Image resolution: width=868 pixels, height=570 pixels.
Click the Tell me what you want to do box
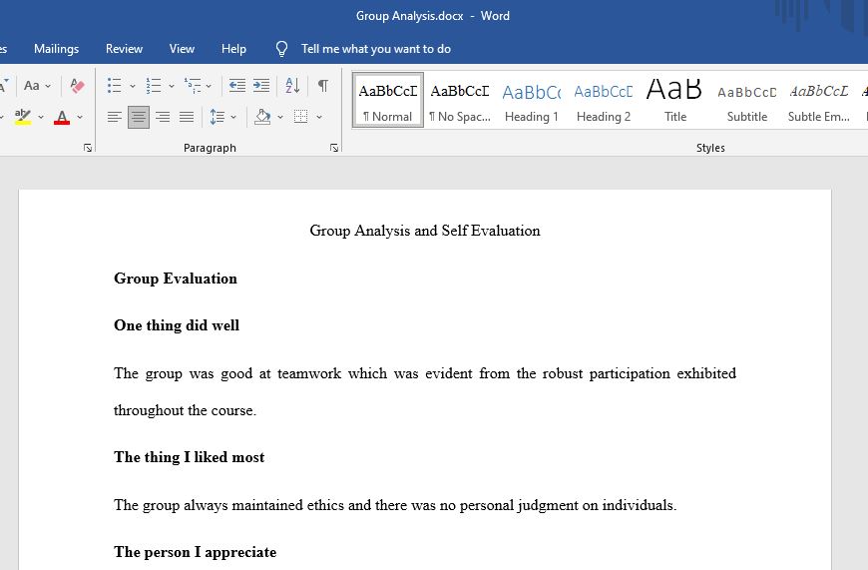click(x=376, y=49)
